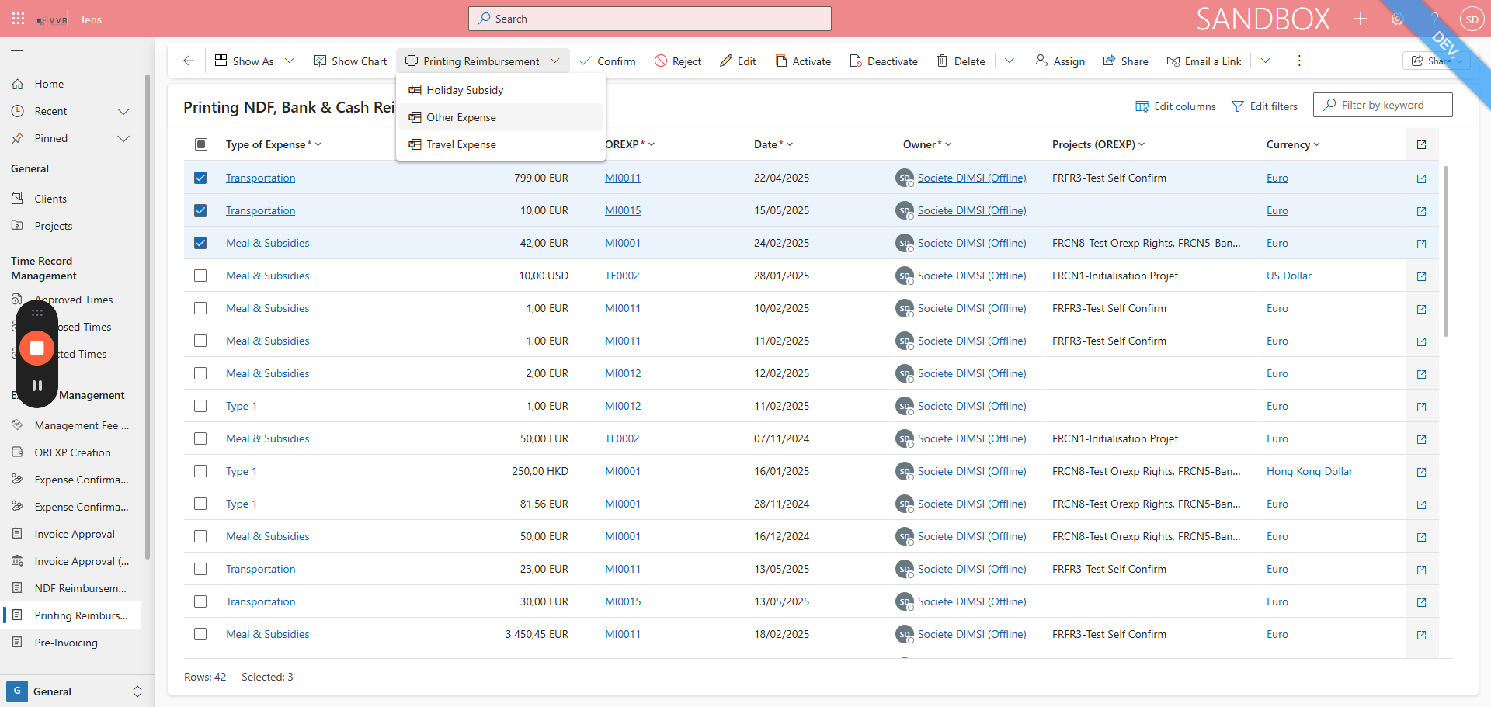Confirm the selected records
Viewport: 1491px width, 707px height.
pos(607,61)
